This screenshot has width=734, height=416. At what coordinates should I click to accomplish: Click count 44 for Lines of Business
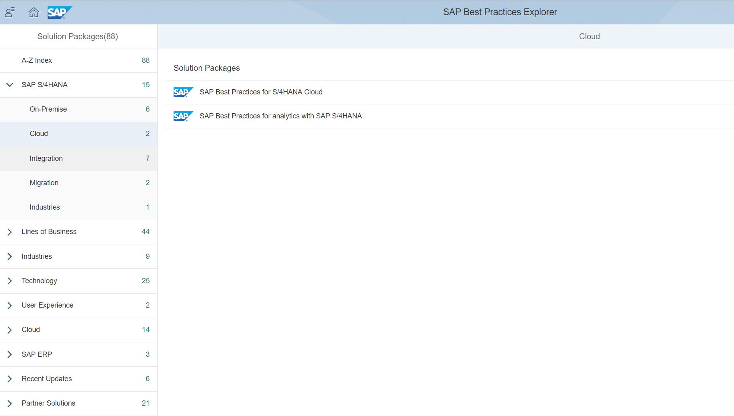point(146,232)
